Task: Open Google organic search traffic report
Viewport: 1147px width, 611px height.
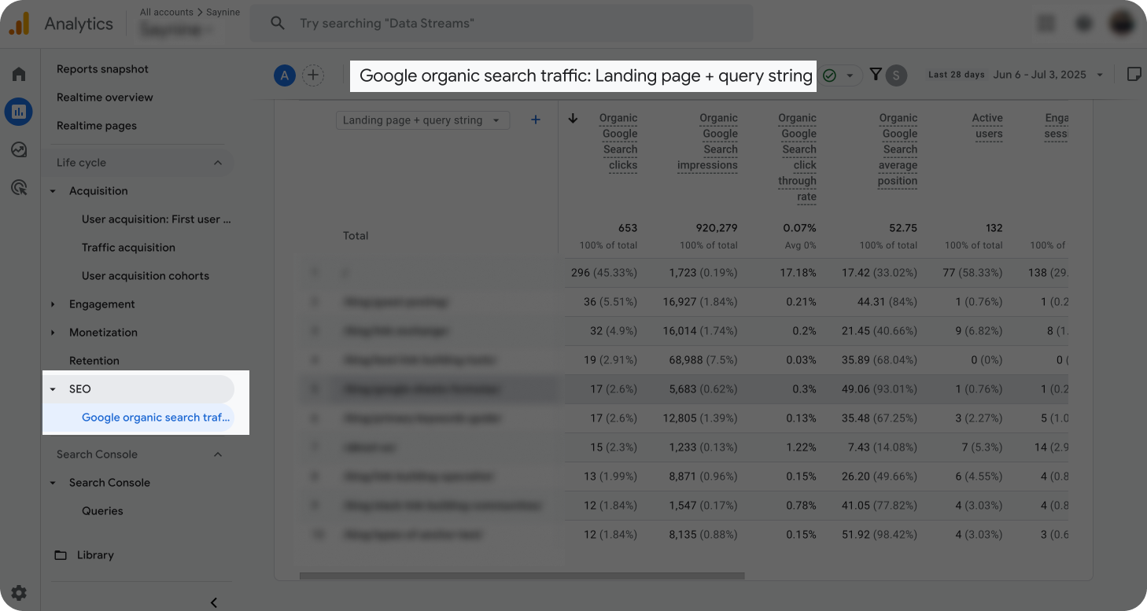Action: pos(156,418)
